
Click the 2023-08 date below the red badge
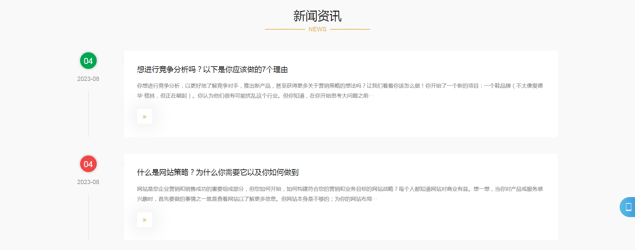click(x=88, y=182)
